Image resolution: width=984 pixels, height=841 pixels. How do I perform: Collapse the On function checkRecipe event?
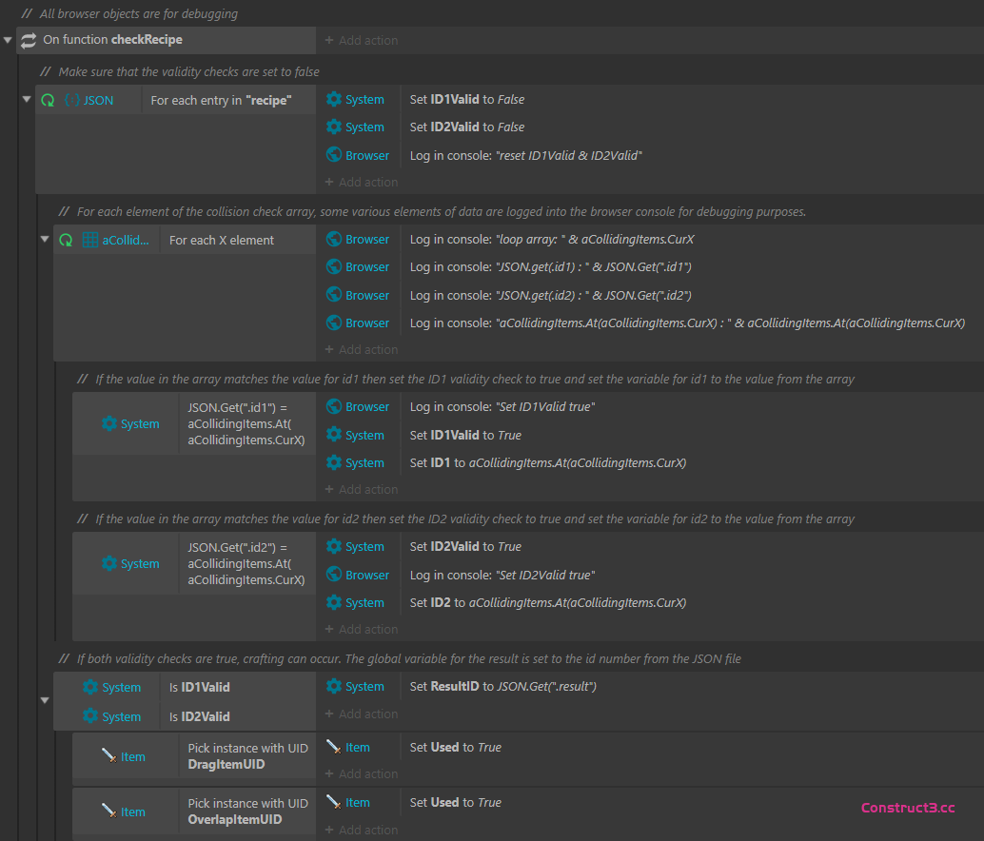(9, 40)
